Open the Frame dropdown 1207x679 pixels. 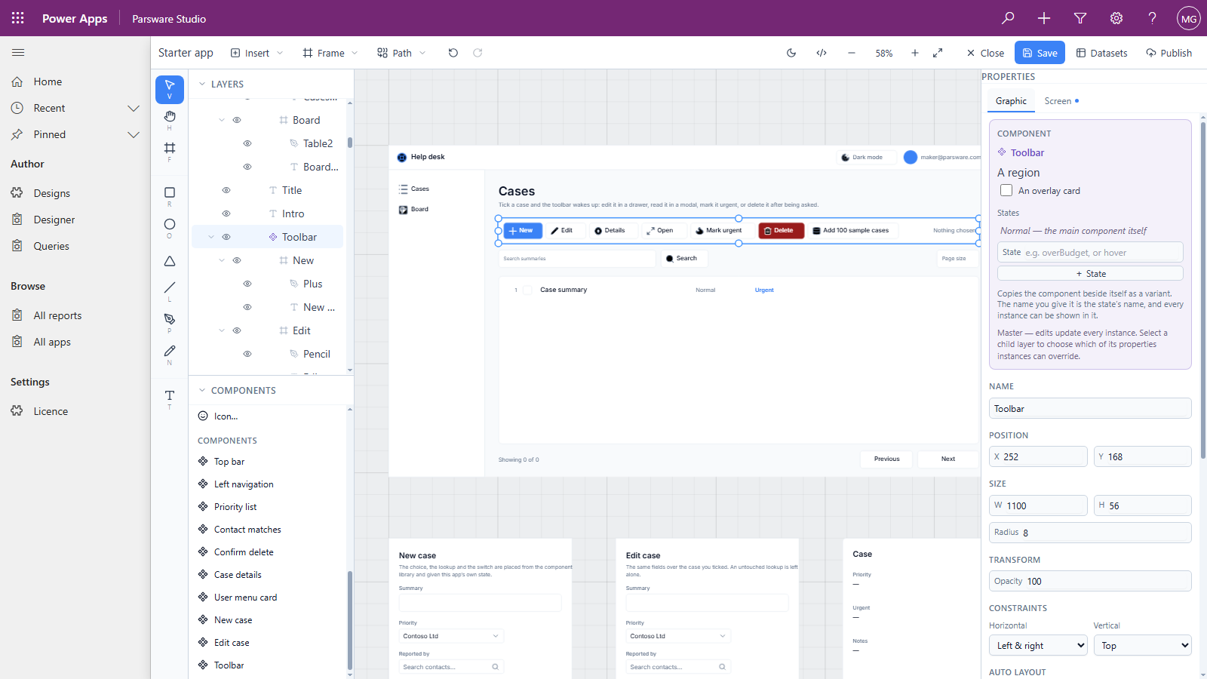[330, 53]
